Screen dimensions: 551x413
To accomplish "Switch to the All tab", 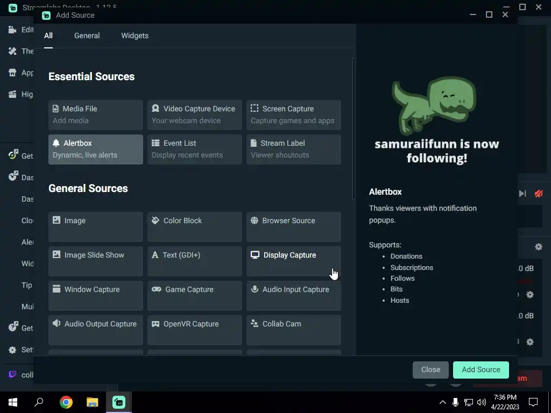I will (x=48, y=35).
